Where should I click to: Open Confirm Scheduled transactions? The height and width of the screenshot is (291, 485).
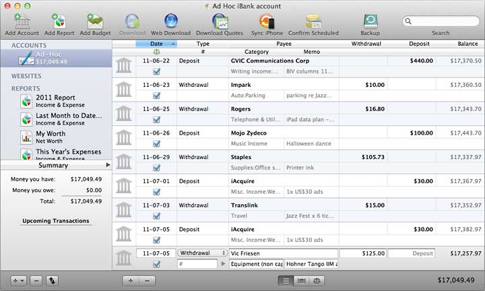click(313, 22)
